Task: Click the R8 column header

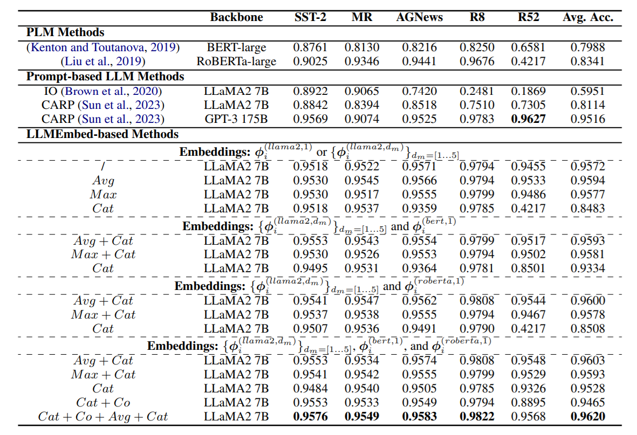Action: 477,17
